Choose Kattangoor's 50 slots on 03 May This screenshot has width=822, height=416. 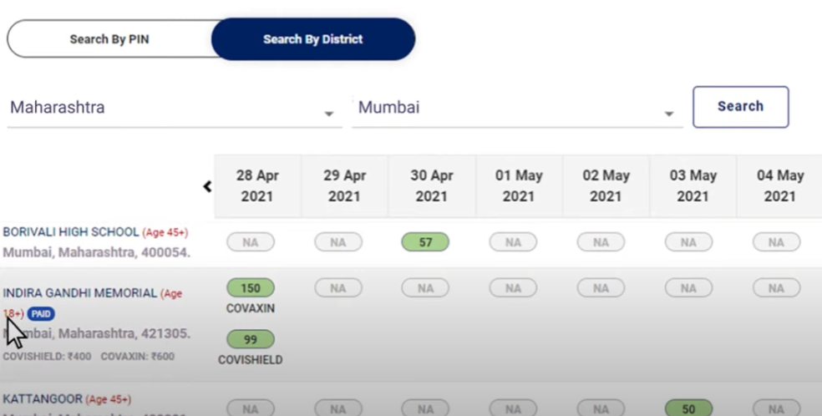688,408
